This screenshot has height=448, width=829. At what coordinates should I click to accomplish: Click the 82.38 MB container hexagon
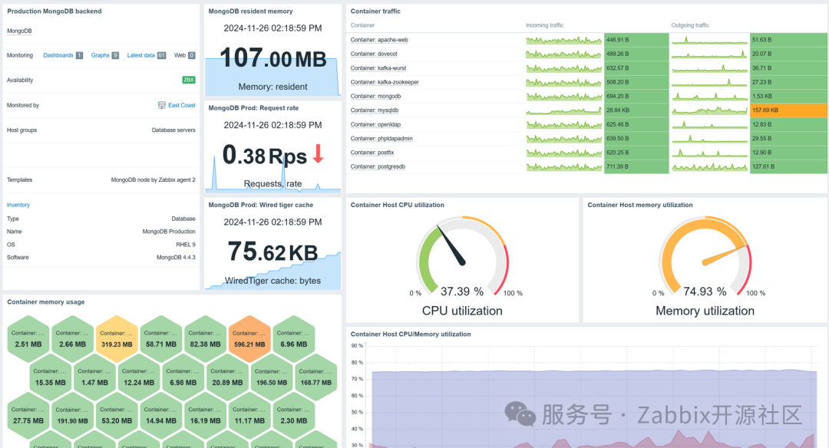pos(205,339)
